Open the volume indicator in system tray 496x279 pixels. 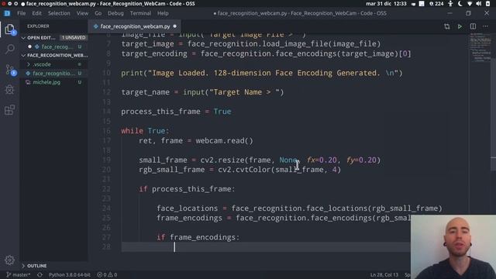(x=478, y=3)
